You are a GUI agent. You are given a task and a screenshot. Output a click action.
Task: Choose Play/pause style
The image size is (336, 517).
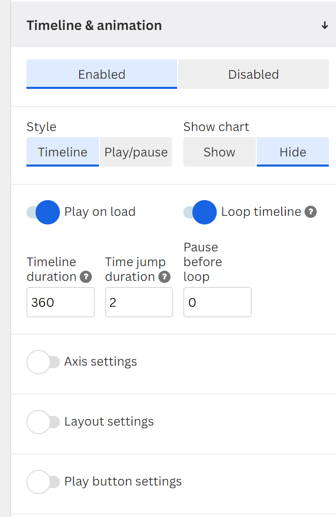click(136, 152)
